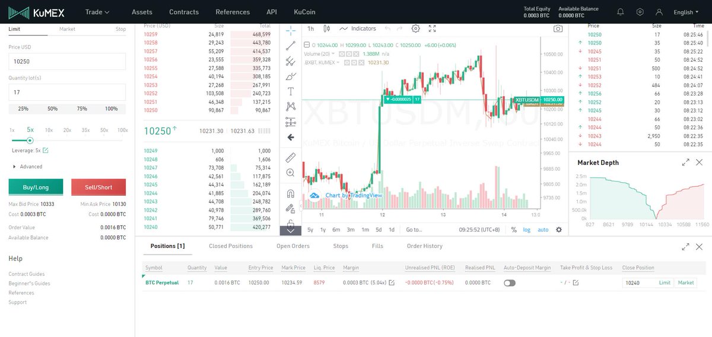Toggle auto scale on chart
712x337 pixels.
tap(543, 230)
